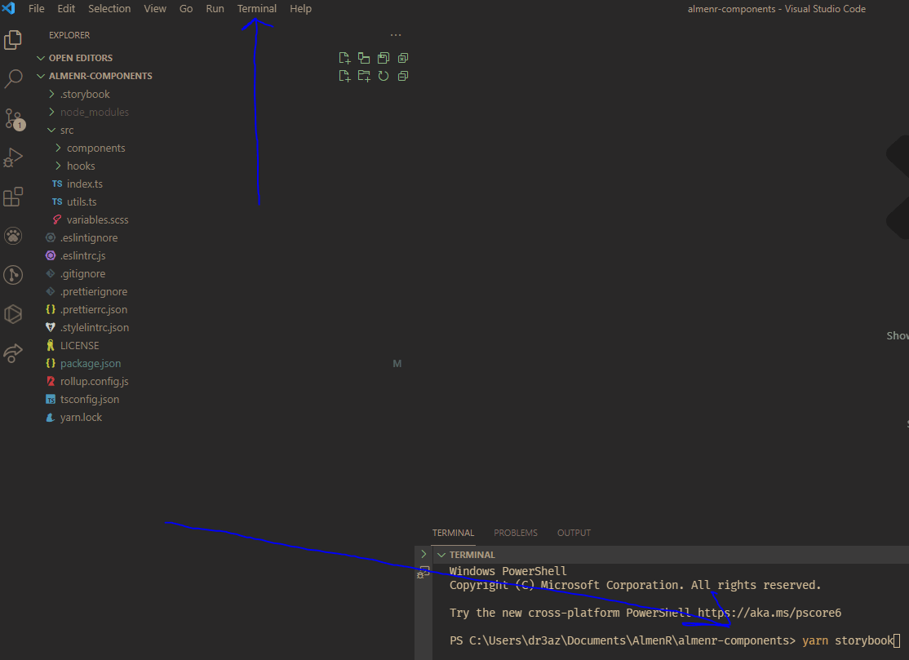This screenshot has height=660, width=909.
Task: Open .prettierrc.json file
Action: [x=94, y=309]
